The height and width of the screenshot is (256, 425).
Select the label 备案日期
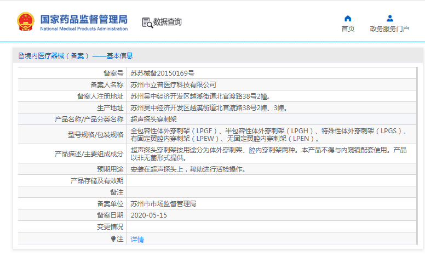[110, 215]
